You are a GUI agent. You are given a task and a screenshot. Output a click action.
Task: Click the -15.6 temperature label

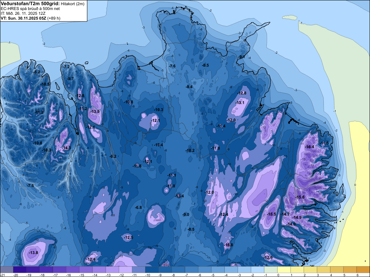[300, 197]
